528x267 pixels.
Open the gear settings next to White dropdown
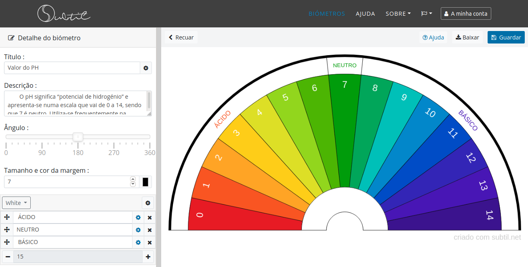[148, 203]
